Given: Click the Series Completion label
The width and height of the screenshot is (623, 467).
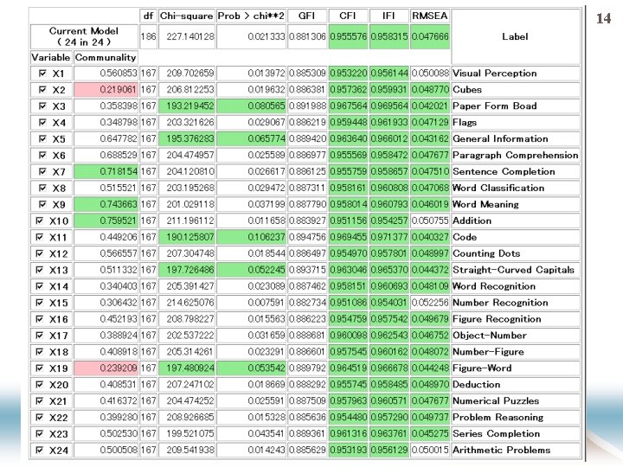Looking at the screenshot, I should click(497, 433).
